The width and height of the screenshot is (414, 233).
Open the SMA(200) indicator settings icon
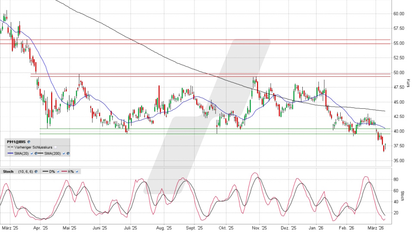click(67, 154)
